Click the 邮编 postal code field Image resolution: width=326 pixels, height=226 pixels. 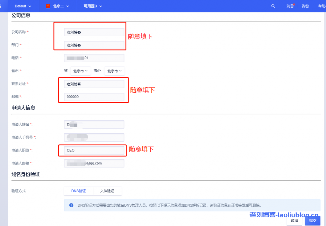94,97
